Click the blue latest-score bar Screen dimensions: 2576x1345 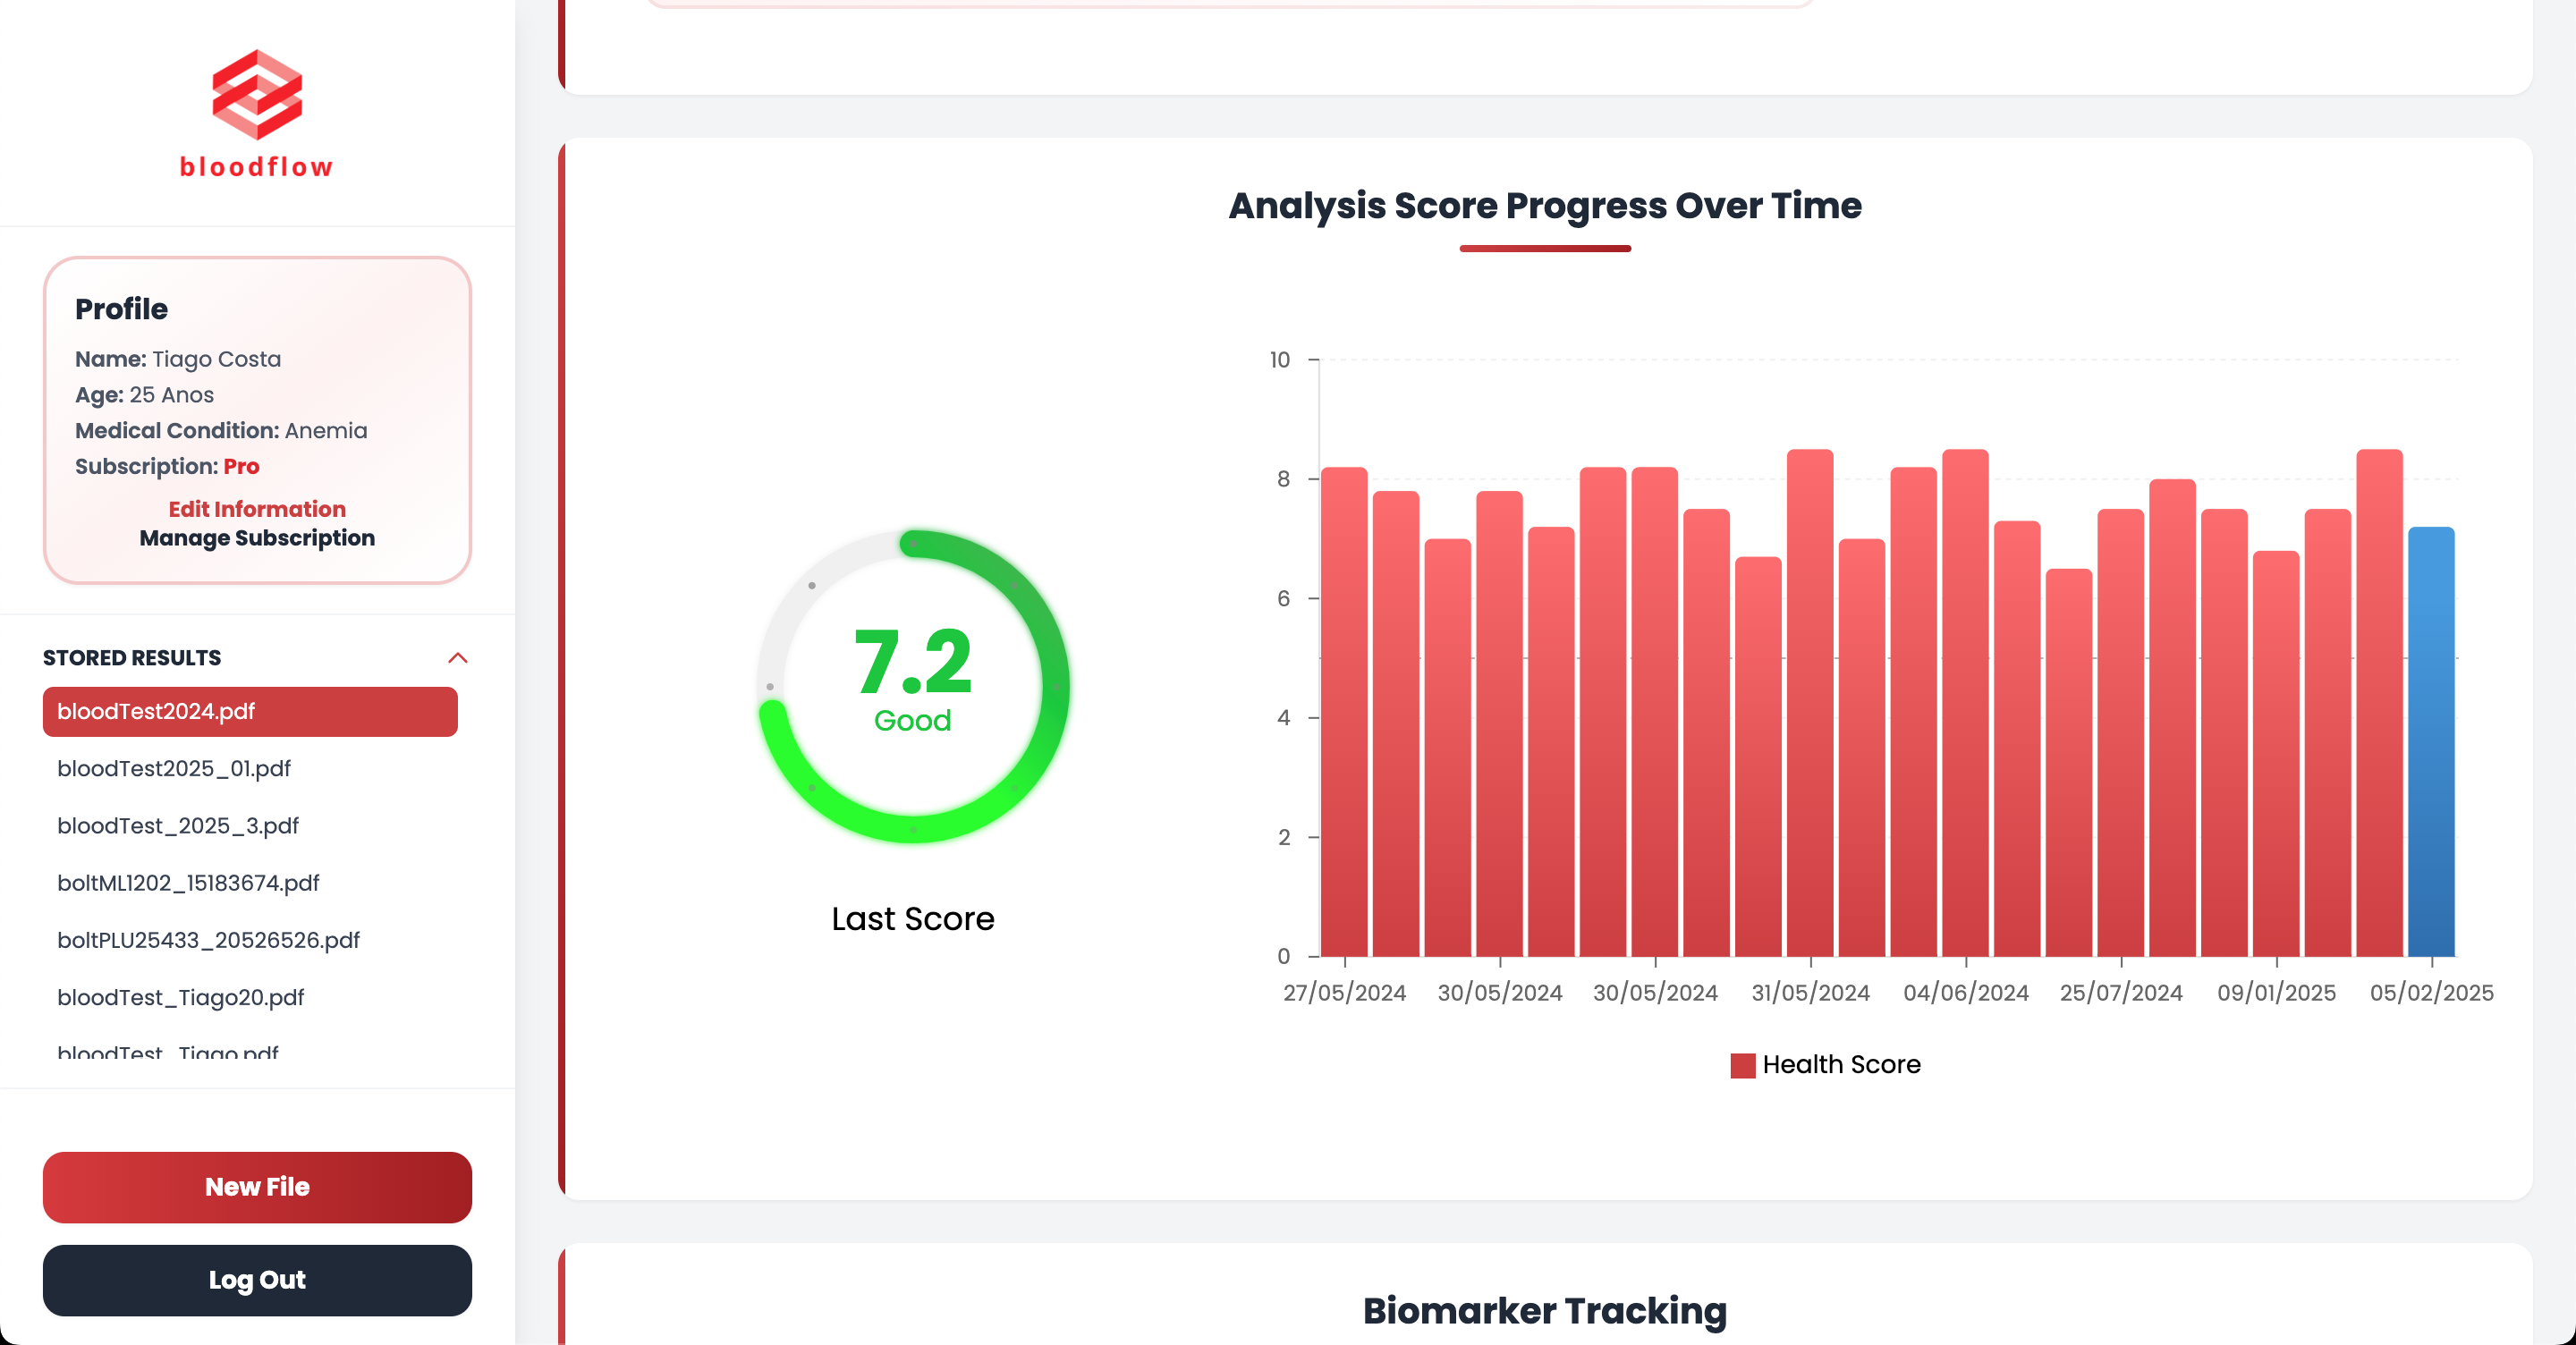coord(2431,742)
